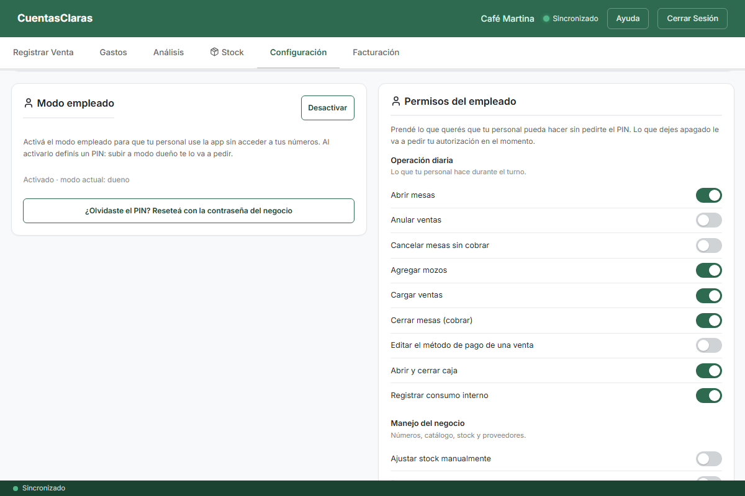The image size is (745, 496).
Task: Click the person icon beside Permisos del empleado
Action: click(395, 101)
